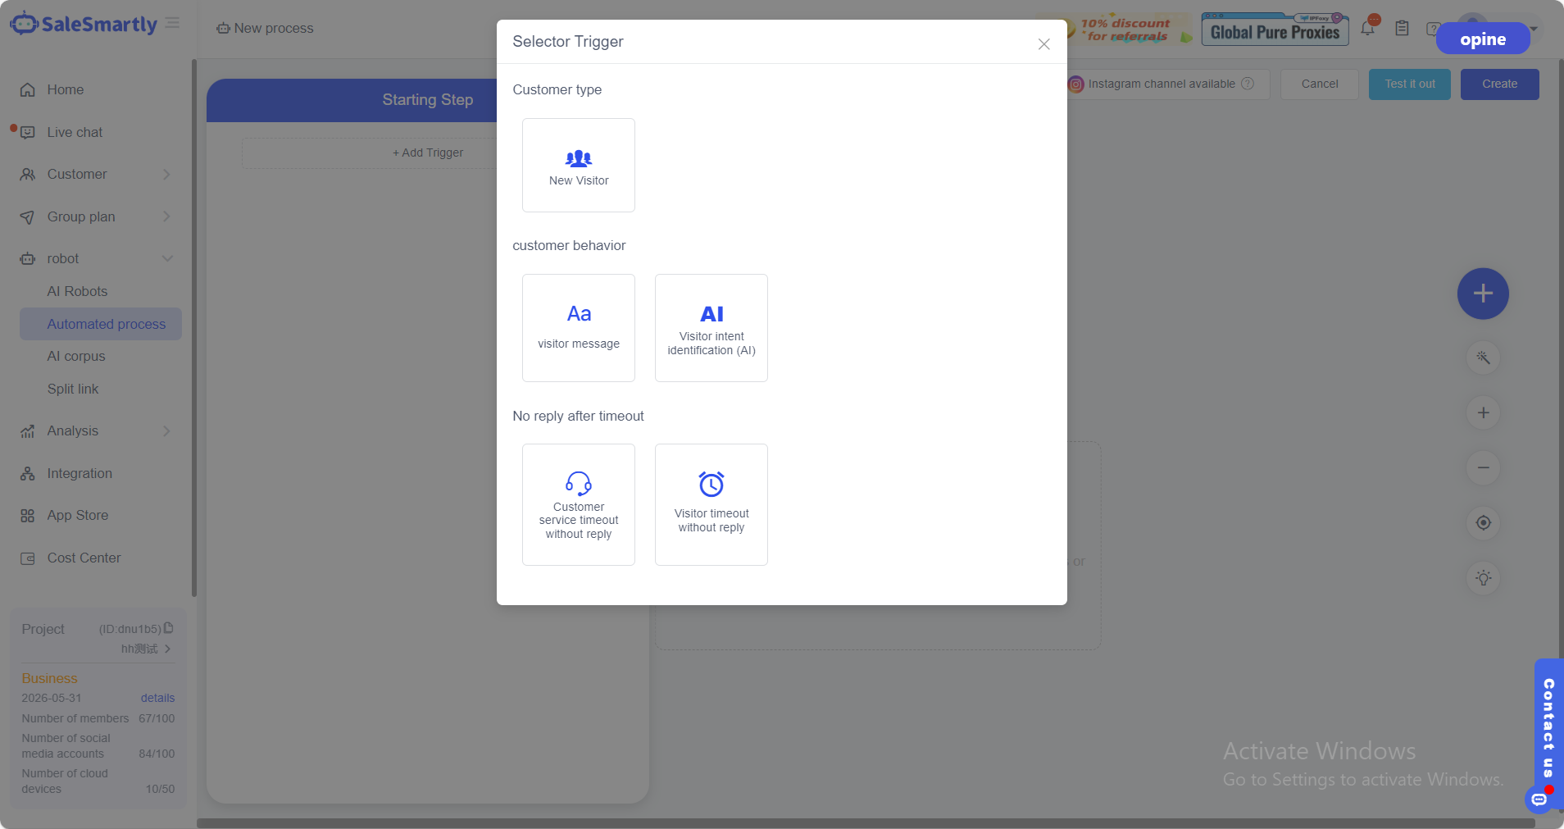This screenshot has width=1564, height=829.
Task: Open the chat bubble support widget
Action: click(x=1539, y=799)
